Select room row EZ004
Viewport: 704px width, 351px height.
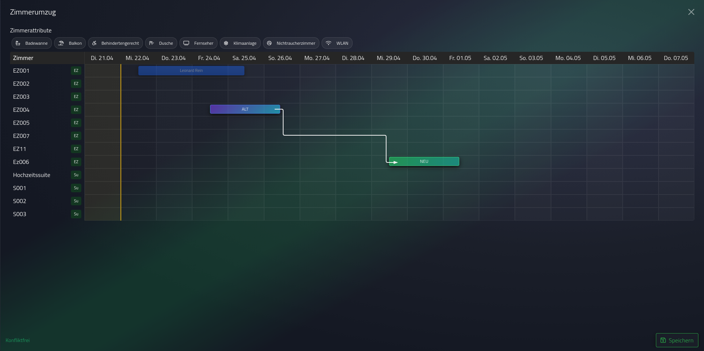click(x=47, y=110)
